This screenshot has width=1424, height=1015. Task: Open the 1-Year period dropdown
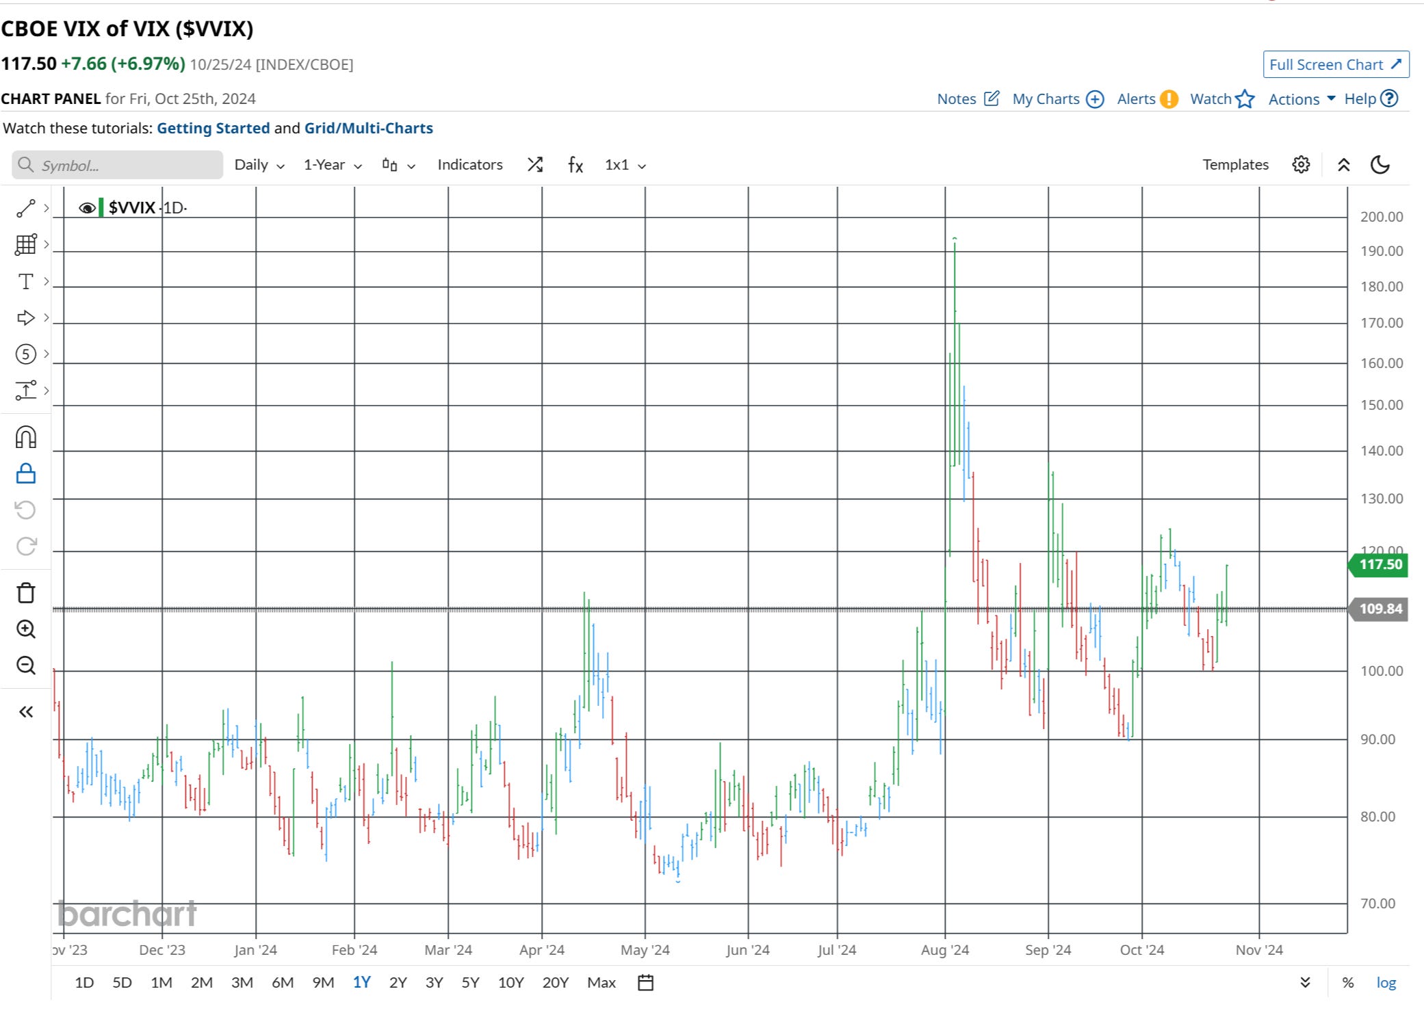point(333,165)
